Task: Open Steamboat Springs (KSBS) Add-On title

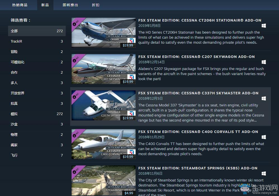Action: pyautogui.click(x=198, y=168)
